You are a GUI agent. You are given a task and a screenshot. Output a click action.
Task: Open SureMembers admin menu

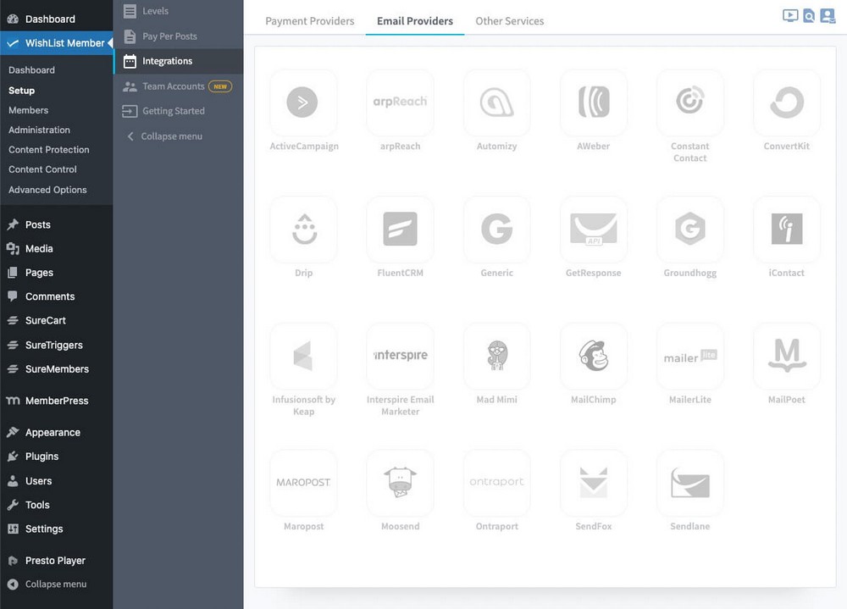pos(56,369)
